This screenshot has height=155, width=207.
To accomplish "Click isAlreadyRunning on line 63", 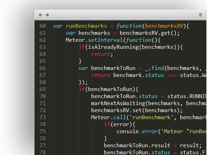I will [x=113, y=47].
